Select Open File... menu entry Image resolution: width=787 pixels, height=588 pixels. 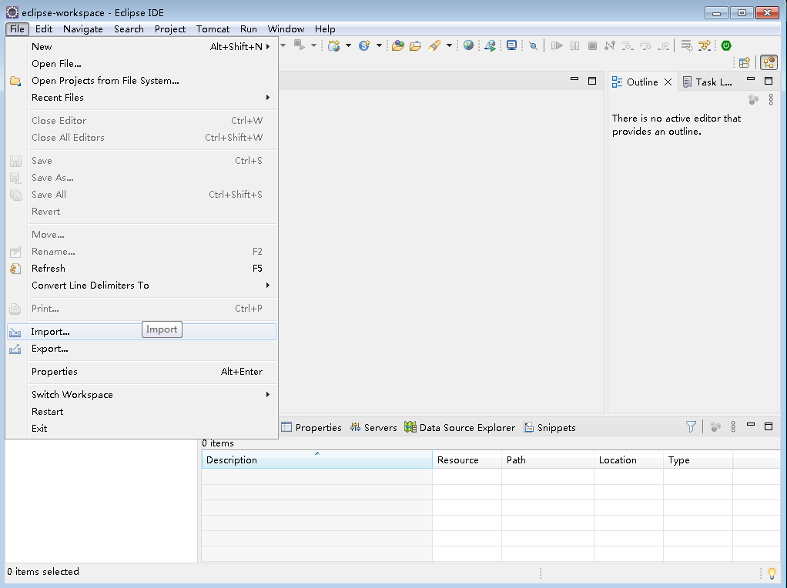click(142, 64)
